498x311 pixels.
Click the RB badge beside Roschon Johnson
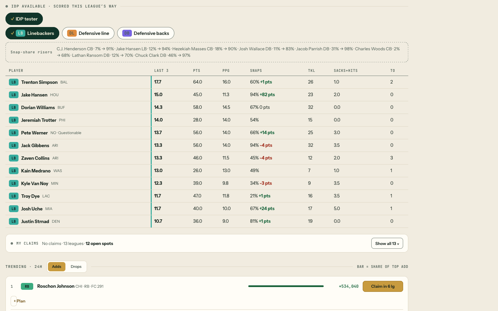27,286
